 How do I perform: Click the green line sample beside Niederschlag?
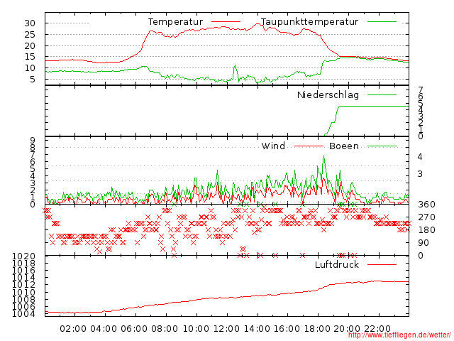click(x=382, y=94)
